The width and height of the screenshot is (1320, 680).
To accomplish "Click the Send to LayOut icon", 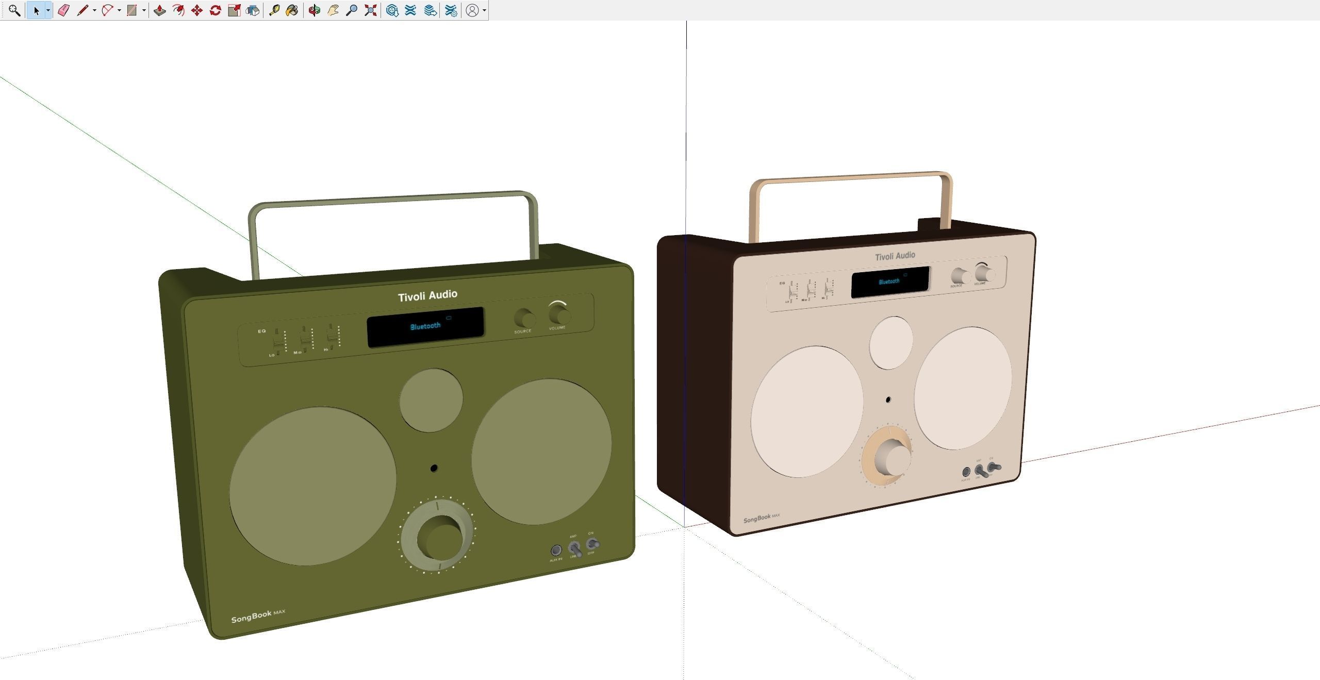I will 430,10.
